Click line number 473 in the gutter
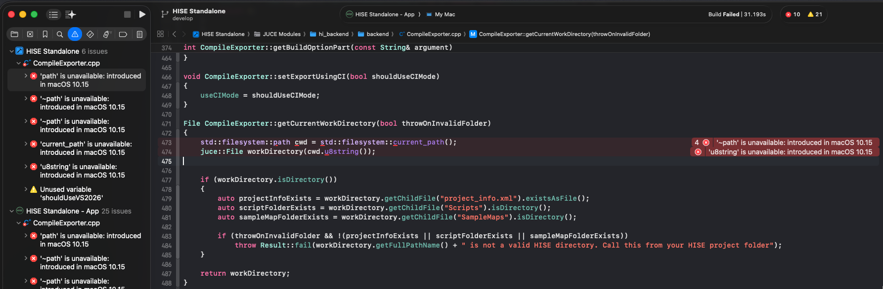The width and height of the screenshot is (883, 289). tap(166, 143)
